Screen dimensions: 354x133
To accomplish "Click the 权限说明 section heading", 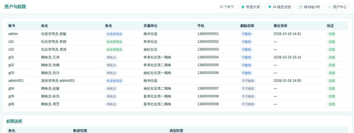I will click(x=14, y=121).
